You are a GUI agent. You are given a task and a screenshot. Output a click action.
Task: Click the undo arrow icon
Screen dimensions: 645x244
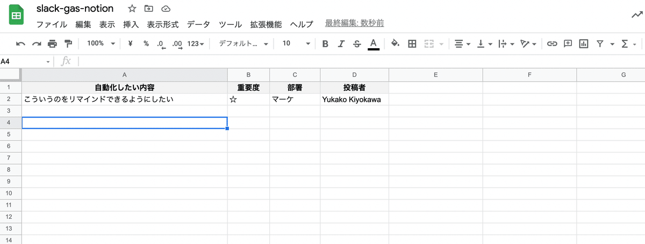21,44
